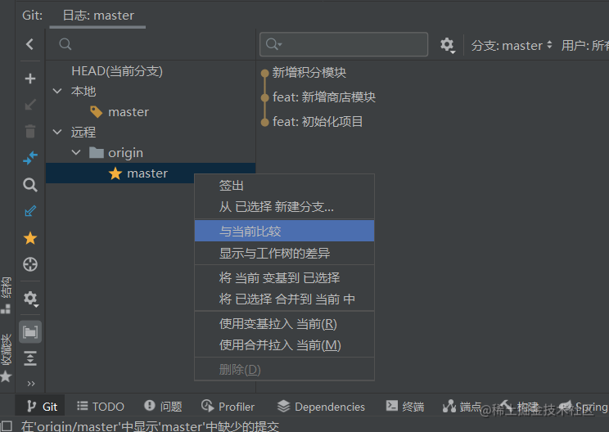Open the 用户 filter dropdown

(x=584, y=46)
